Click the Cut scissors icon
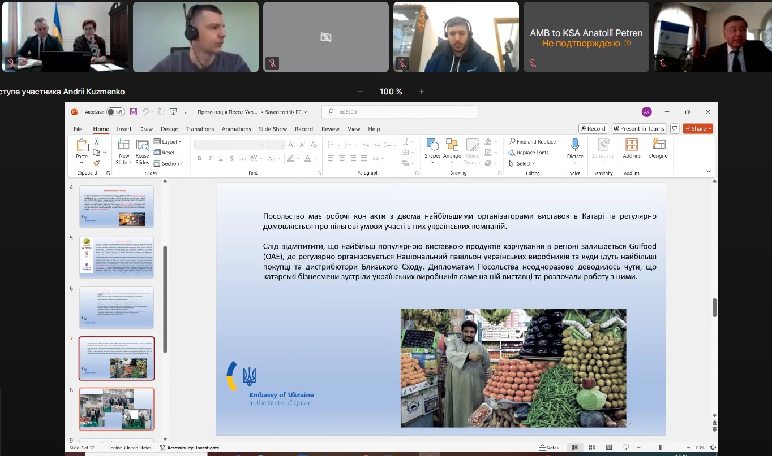772x456 pixels. [x=97, y=142]
